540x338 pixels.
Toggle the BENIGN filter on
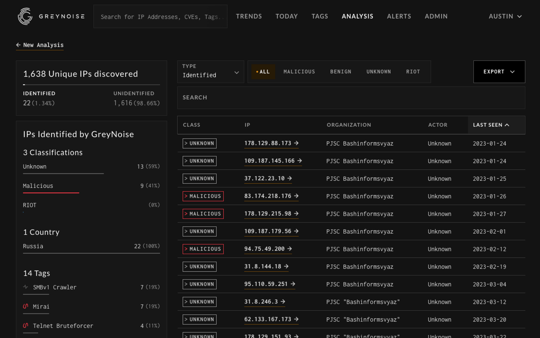pos(340,72)
